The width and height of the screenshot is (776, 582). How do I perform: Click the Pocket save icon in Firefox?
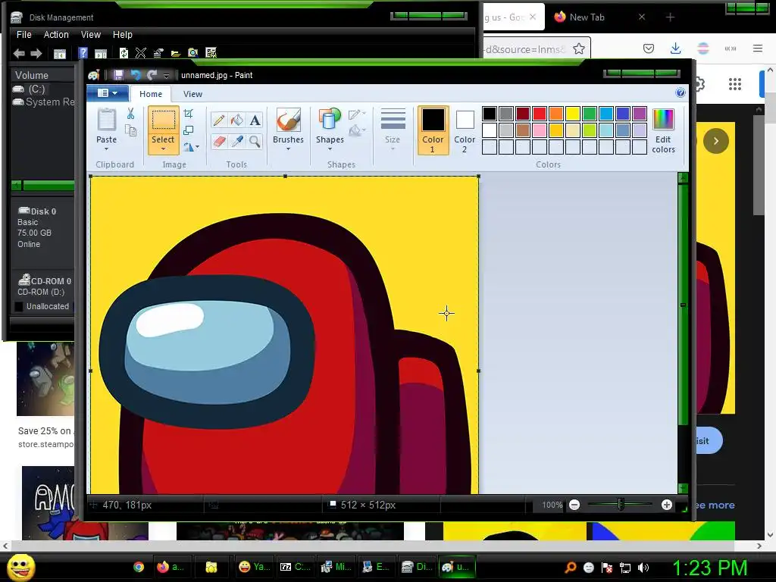649,48
